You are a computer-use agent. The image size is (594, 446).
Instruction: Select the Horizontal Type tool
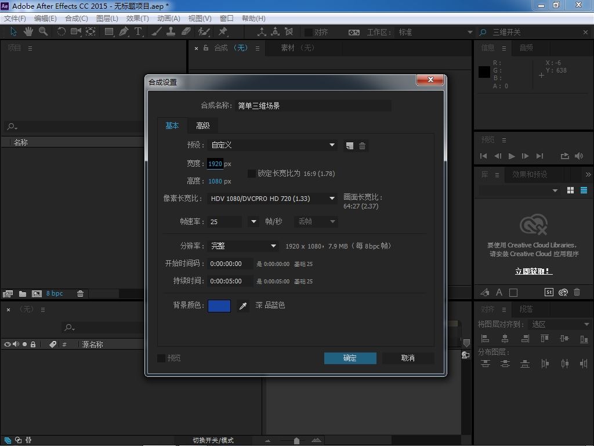(138, 32)
